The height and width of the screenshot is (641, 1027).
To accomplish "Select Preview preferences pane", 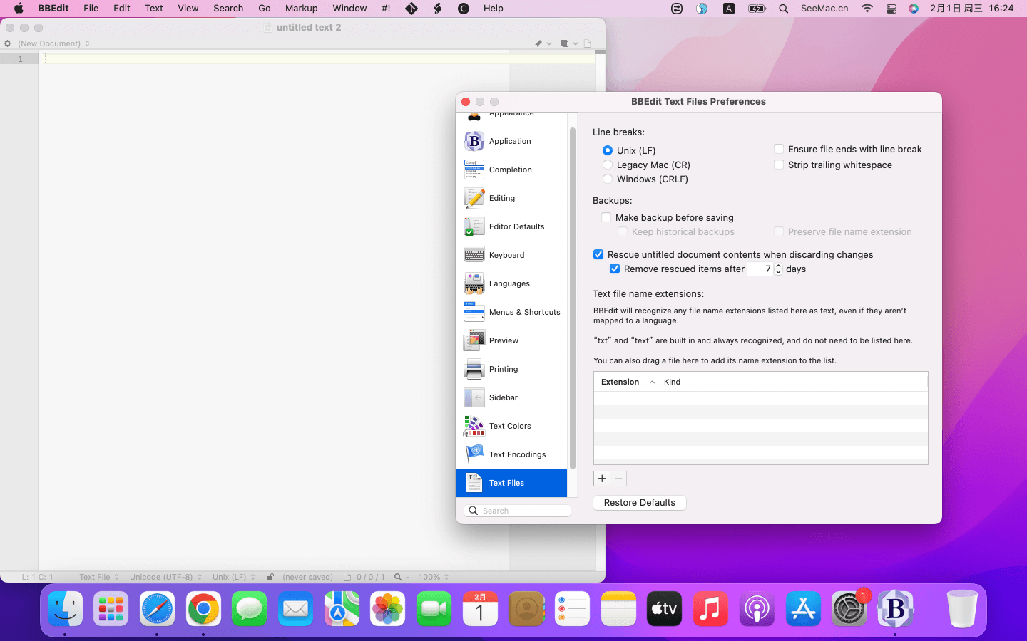I will point(511,340).
